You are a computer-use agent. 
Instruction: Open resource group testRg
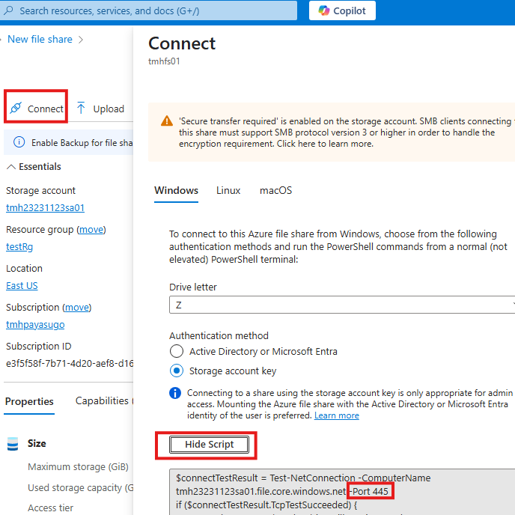(x=19, y=246)
